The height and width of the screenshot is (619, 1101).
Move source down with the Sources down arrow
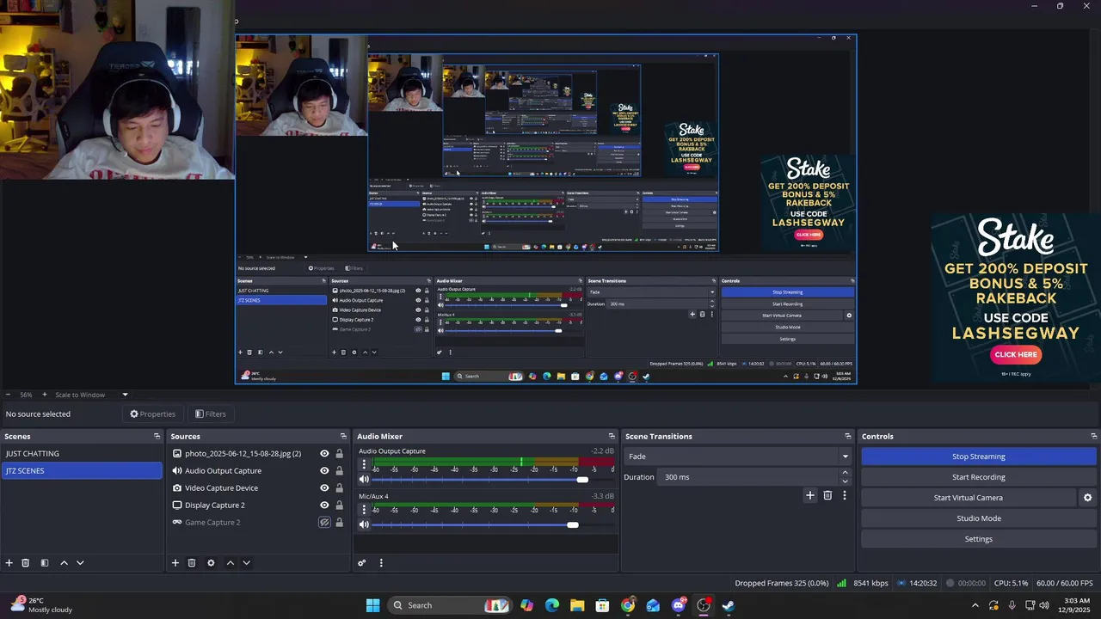246,563
